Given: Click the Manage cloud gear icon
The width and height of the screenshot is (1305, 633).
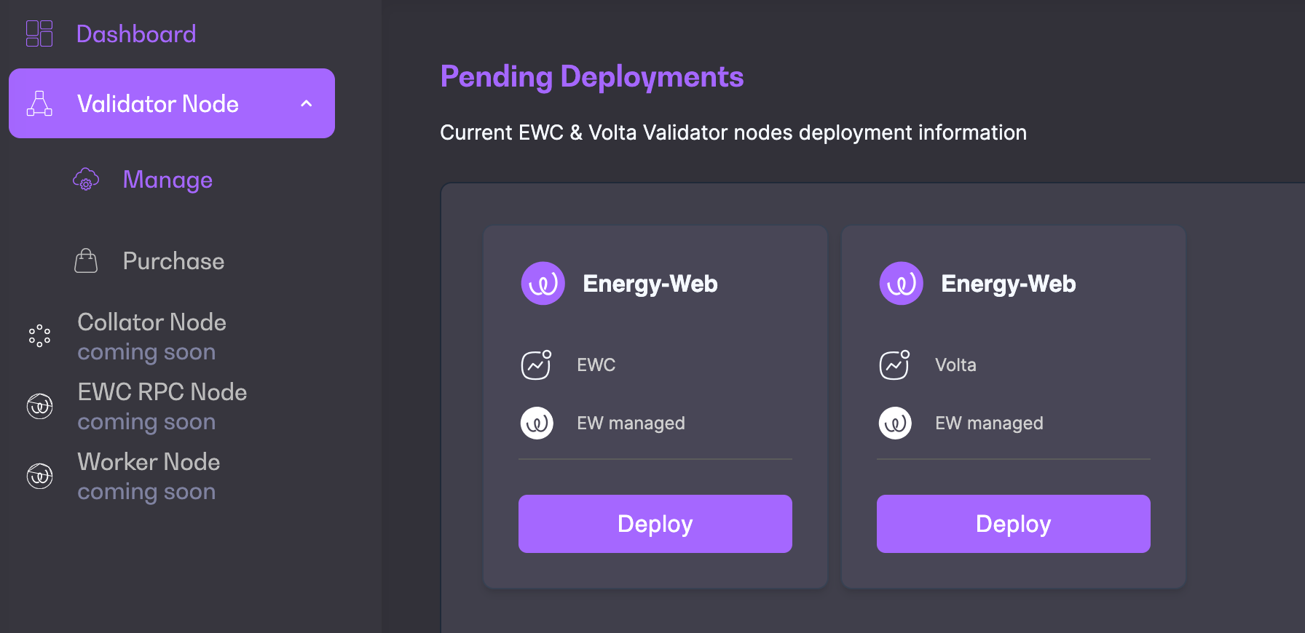Looking at the screenshot, I should [x=86, y=179].
